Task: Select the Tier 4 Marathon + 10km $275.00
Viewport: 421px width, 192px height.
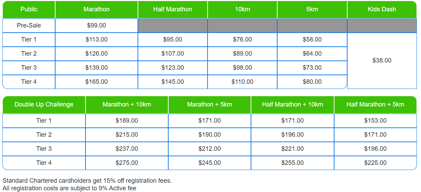Action: pos(127,163)
